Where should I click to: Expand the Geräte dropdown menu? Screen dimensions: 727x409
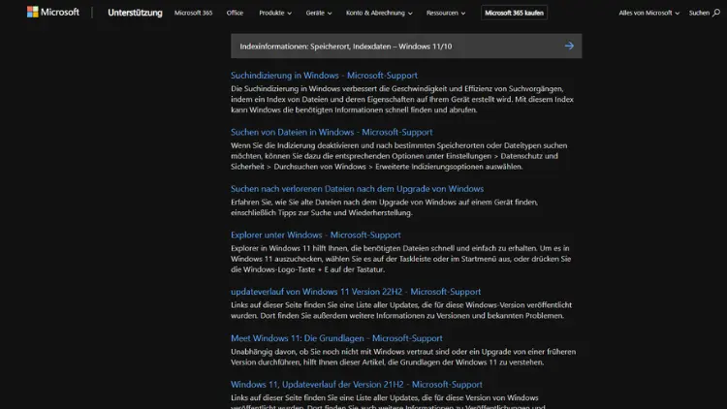[x=319, y=13]
